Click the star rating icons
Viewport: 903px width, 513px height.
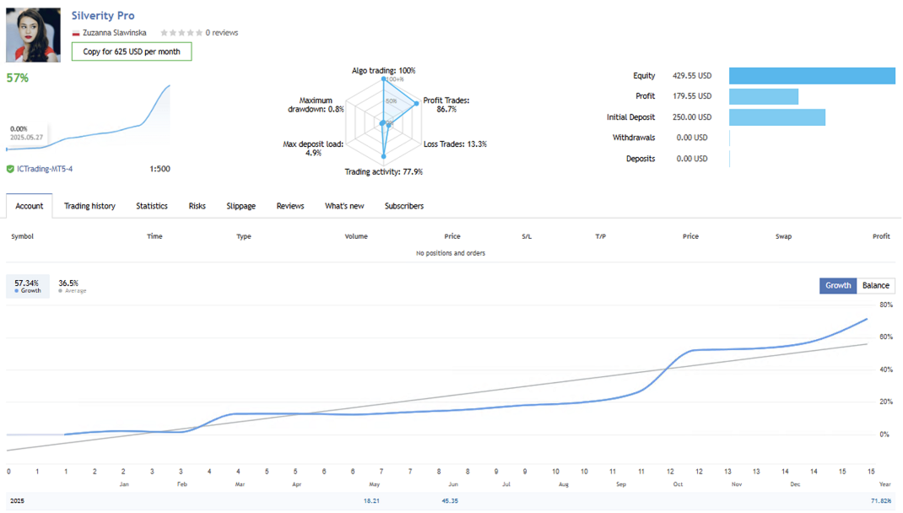click(181, 33)
